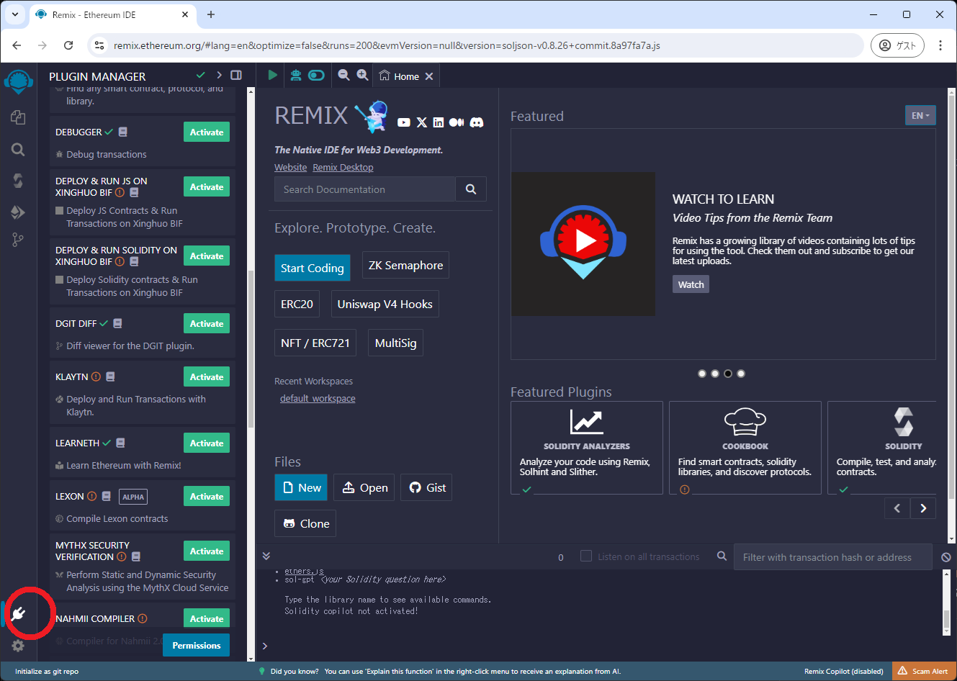Activate the Debugger plugin
This screenshot has width=957, height=681.
pos(207,132)
